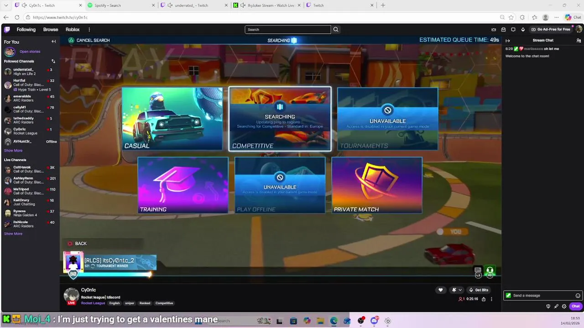Open the chat shield moderation icon
Screen dimensions: 584x328
point(548,306)
